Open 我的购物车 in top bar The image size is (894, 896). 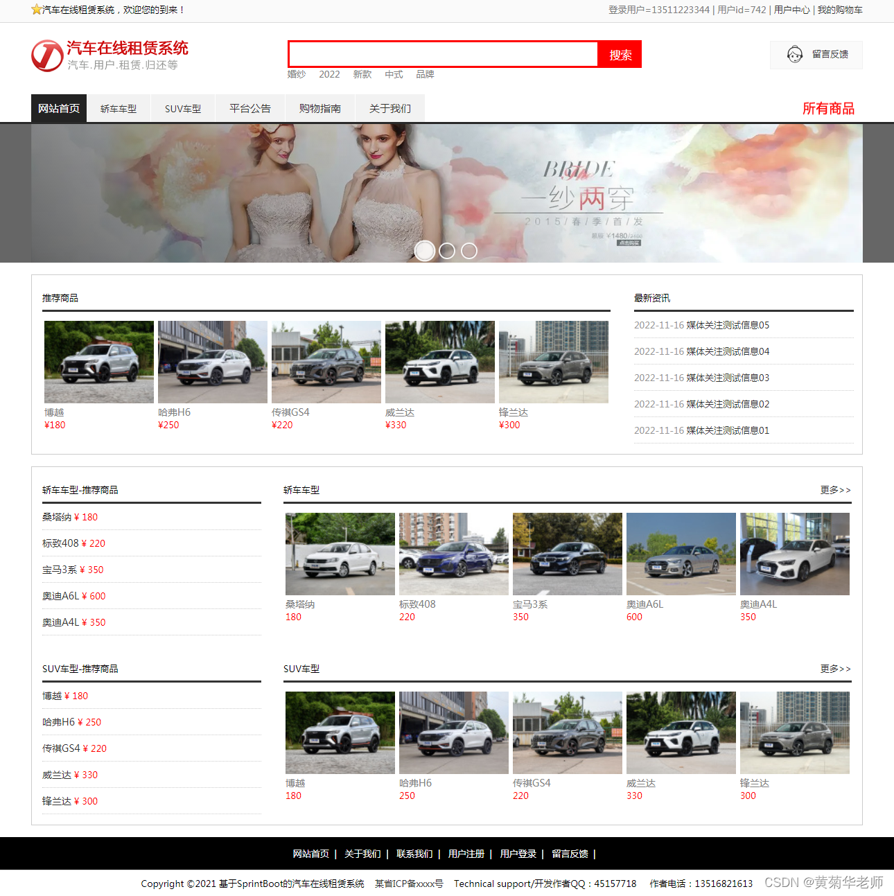pyautogui.click(x=839, y=10)
